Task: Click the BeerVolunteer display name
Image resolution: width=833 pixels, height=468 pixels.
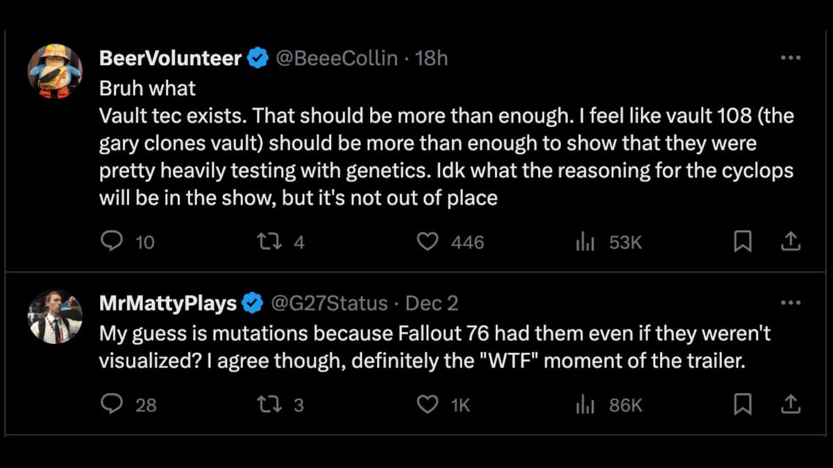Action: click(x=170, y=58)
